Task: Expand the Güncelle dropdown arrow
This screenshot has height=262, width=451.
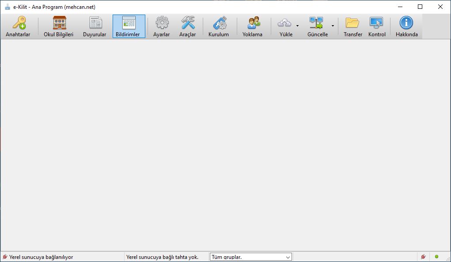Action: click(333, 26)
